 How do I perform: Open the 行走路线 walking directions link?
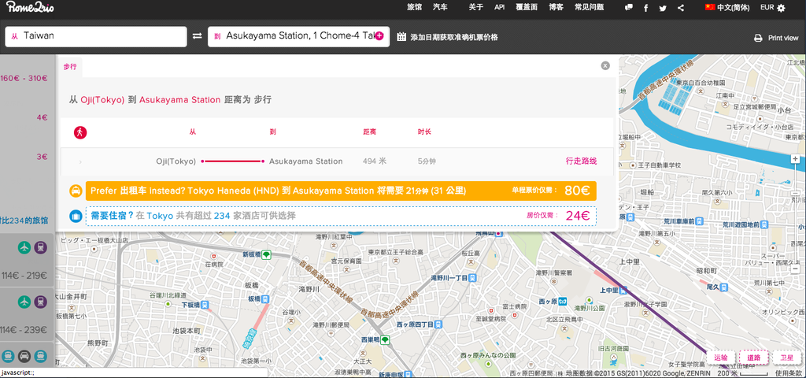(x=582, y=161)
